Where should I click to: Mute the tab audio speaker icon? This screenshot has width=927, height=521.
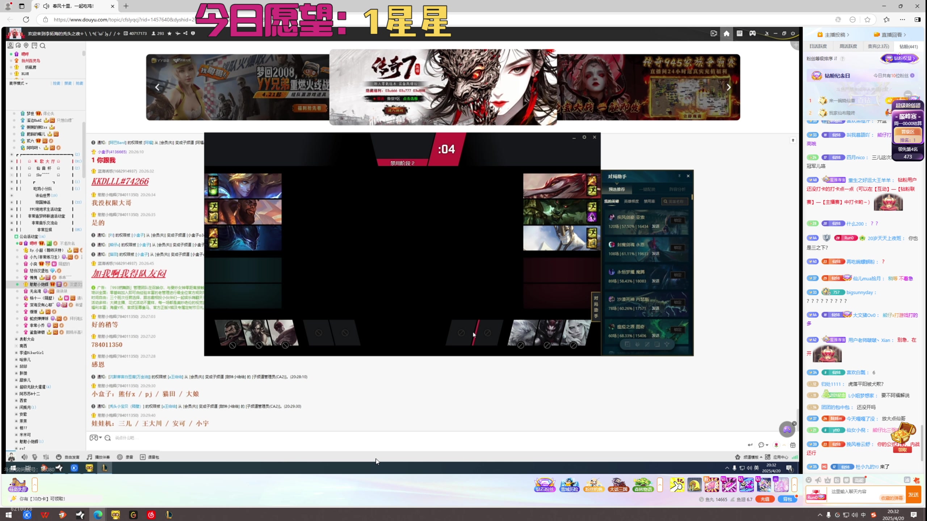pos(46,6)
